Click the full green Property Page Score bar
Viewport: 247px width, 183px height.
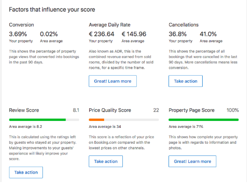(x=204, y=120)
